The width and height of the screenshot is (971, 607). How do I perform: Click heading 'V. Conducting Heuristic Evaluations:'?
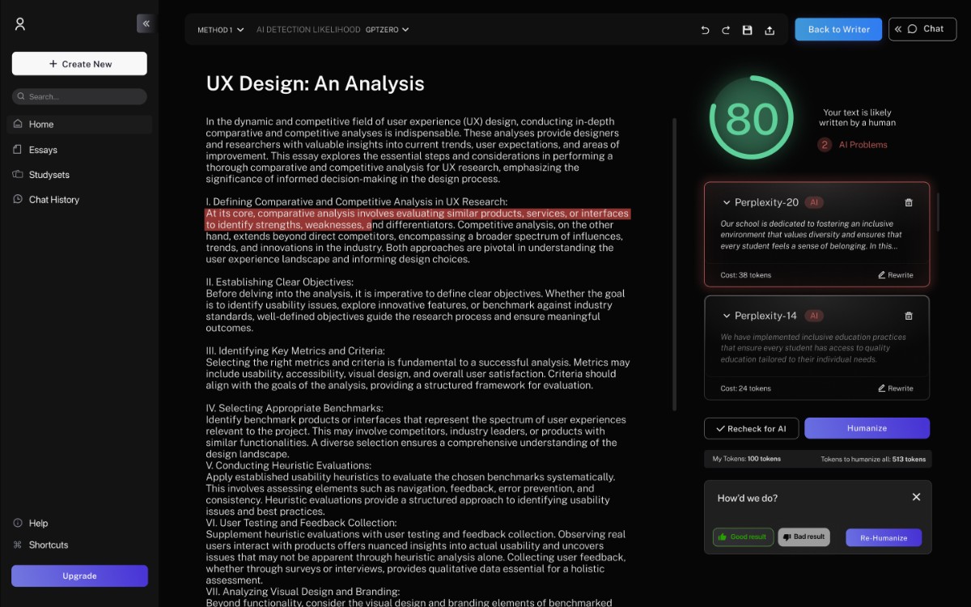(289, 466)
